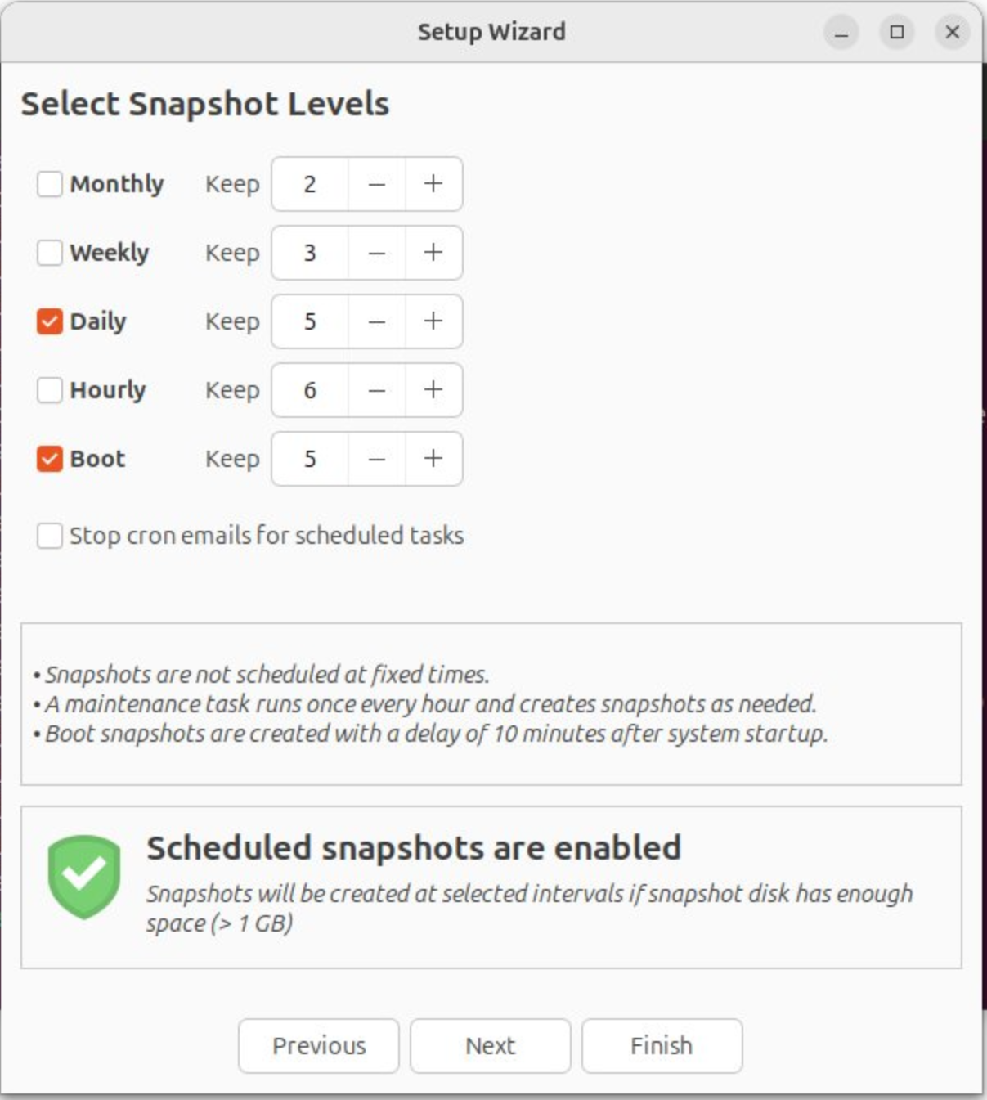Enable the Hourly snapshot checkbox
The height and width of the screenshot is (1100, 987).
click(x=50, y=390)
